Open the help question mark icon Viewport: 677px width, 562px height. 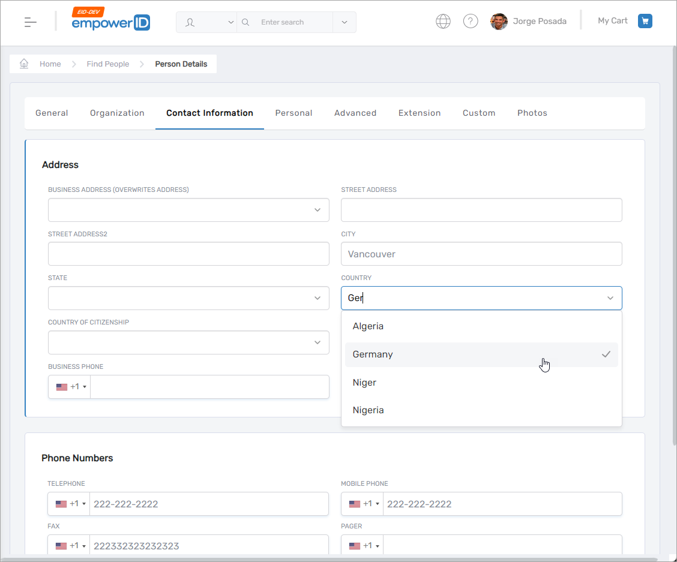click(471, 22)
